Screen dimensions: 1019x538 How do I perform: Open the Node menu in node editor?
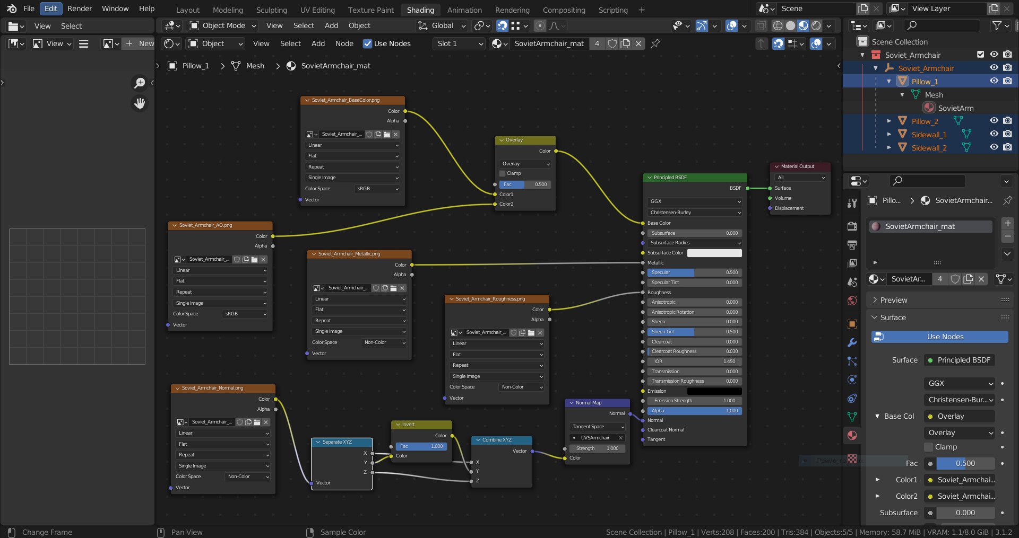[x=344, y=43]
